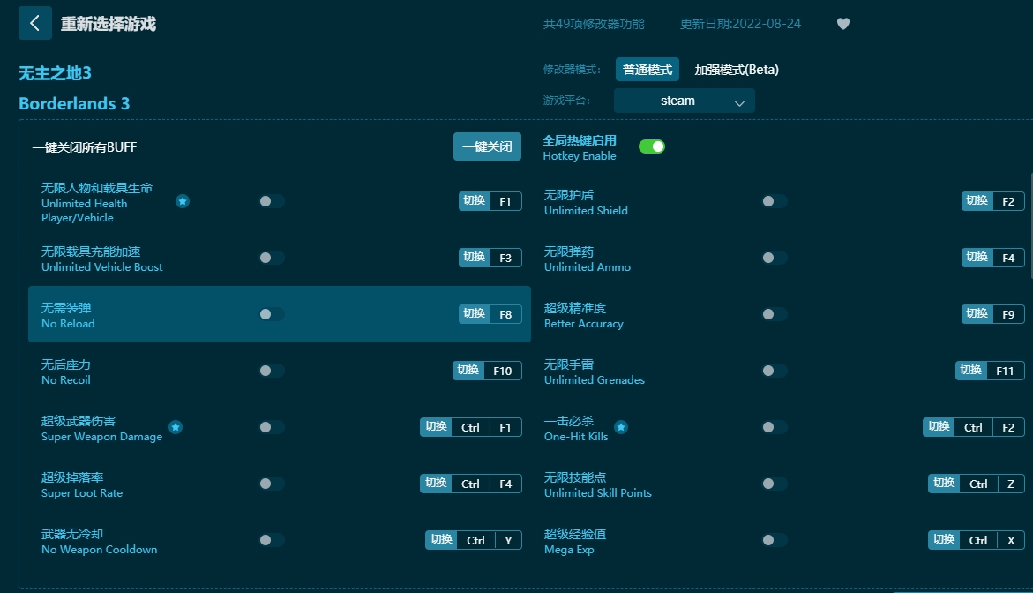
Task: Click F8 hotkey field for No Reload
Action: click(505, 314)
